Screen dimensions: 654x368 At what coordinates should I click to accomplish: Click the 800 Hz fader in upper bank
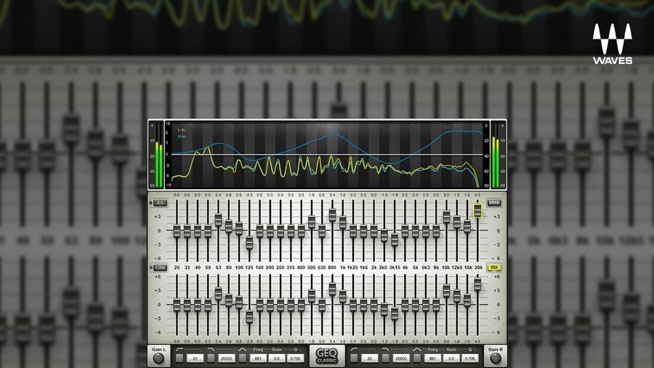click(332, 215)
